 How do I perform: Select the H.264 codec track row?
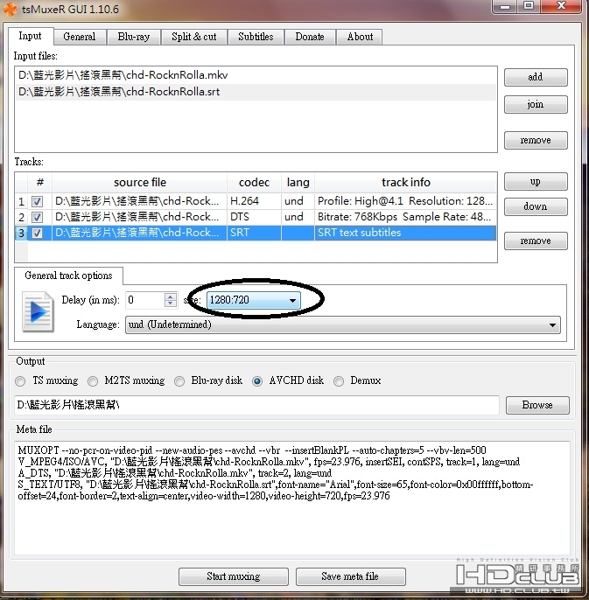(x=256, y=201)
